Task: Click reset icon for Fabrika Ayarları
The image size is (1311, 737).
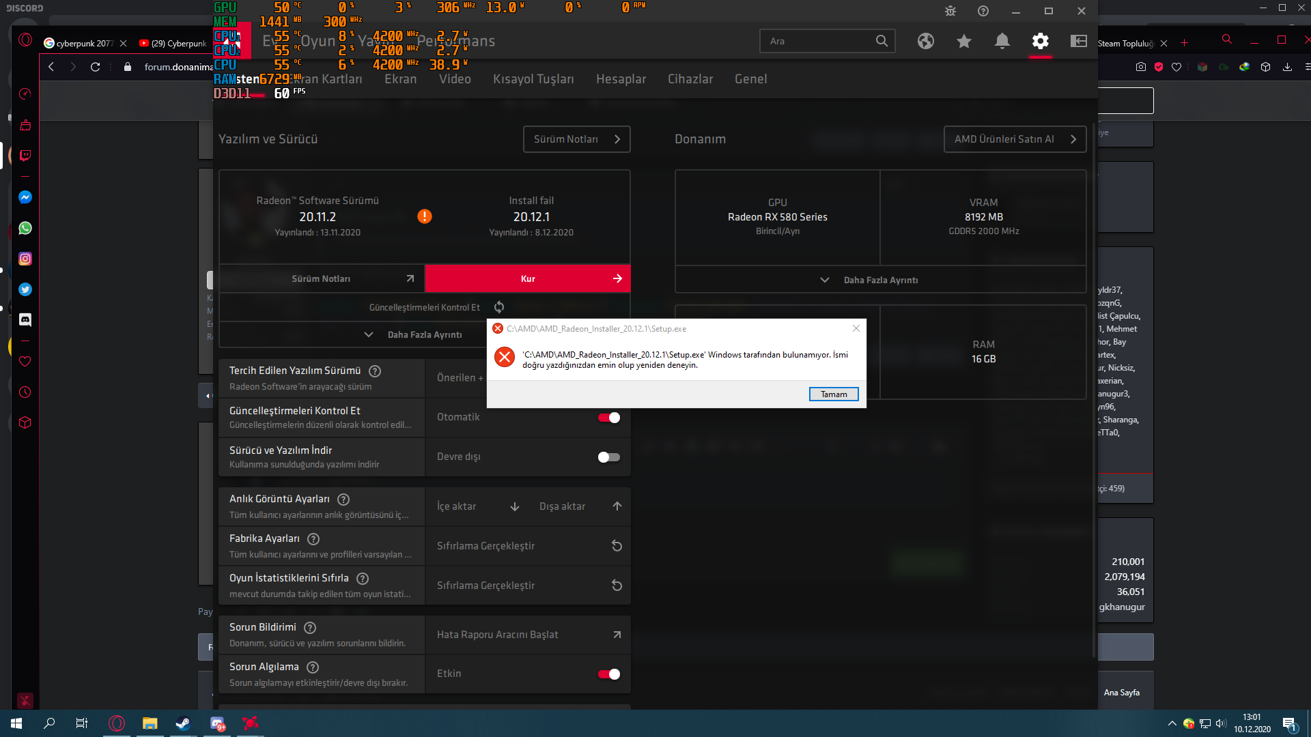Action: click(617, 546)
